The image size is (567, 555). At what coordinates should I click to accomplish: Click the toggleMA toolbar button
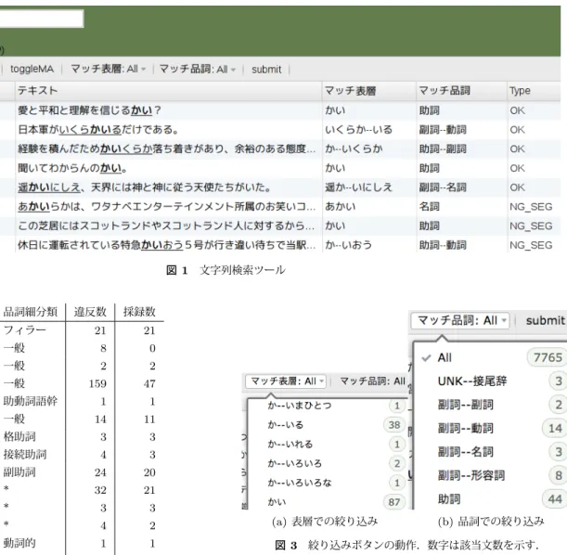click(x=32, y=69)
